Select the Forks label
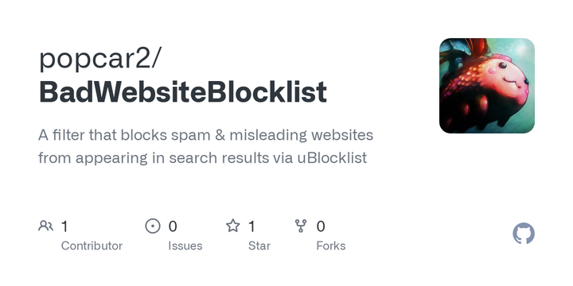The height and width of the screenshot is (286, 573). tap(331, 245)
